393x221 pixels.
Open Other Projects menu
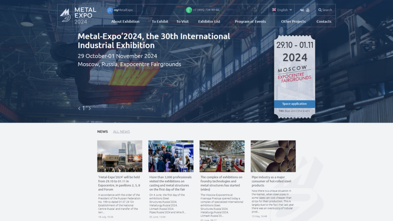coord(293,21)
